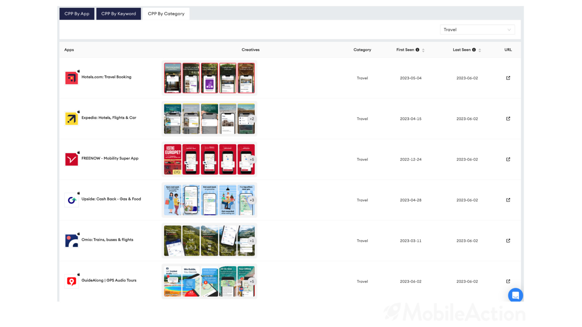Viewport: 582px width, 327px height.
Task: Sort by Last Seen column arrows
Action: coord(480,50)
